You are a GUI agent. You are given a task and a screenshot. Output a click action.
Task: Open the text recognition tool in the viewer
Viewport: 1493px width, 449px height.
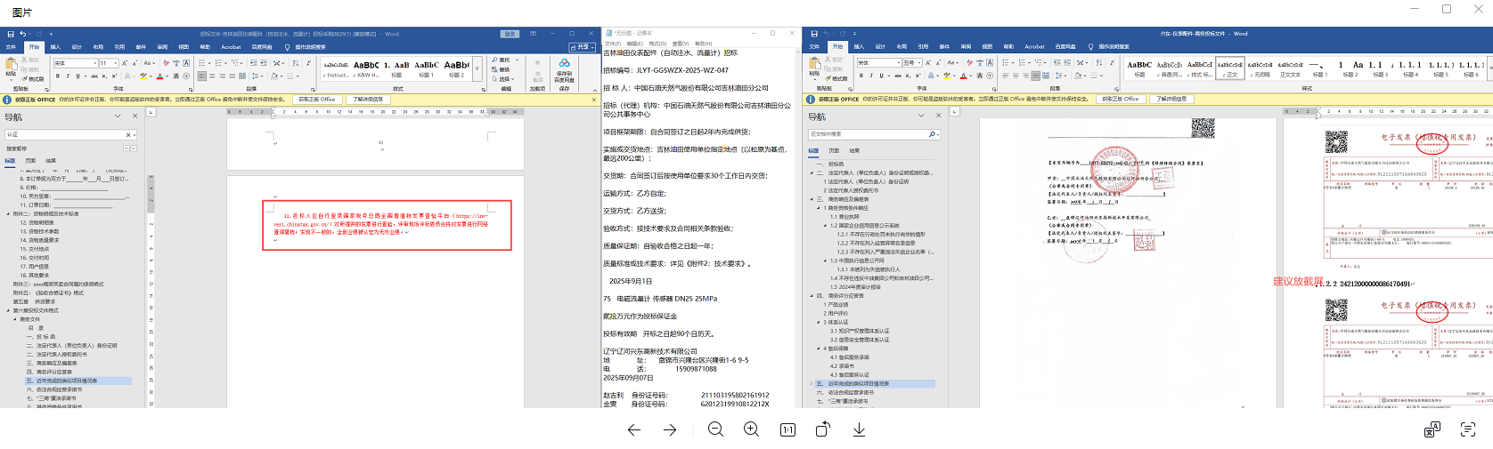[1468, 429]
